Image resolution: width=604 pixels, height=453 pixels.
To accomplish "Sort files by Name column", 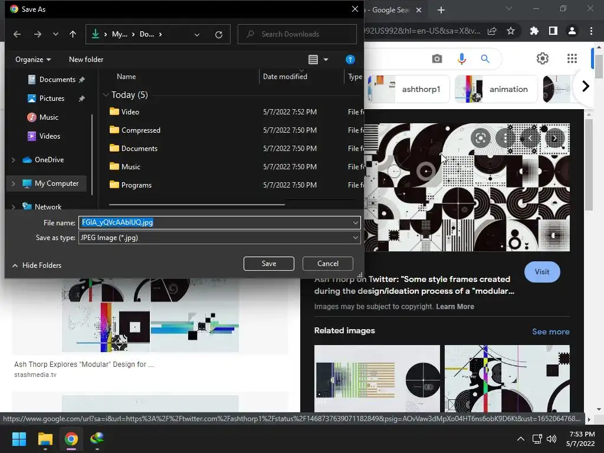I will [x=126, y=76].
